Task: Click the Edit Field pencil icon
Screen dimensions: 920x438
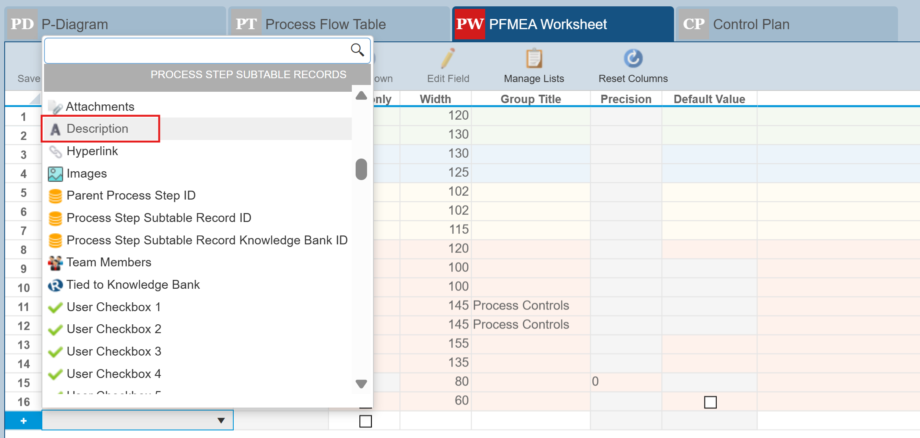Action: (x=448, y=59)
